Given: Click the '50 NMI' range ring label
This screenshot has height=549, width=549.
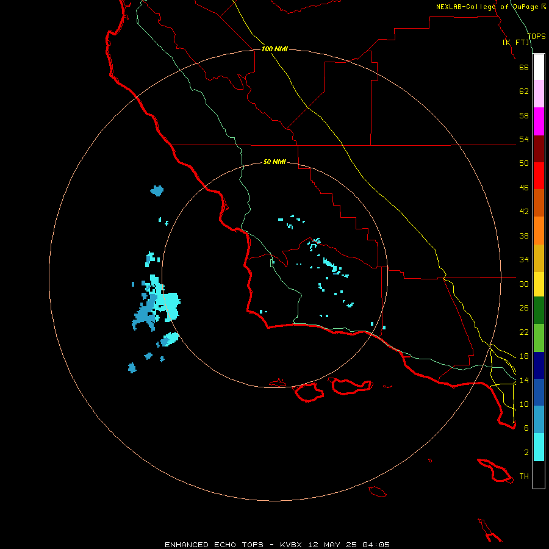Looking at the screenshot, I should (x=274, y=162).
